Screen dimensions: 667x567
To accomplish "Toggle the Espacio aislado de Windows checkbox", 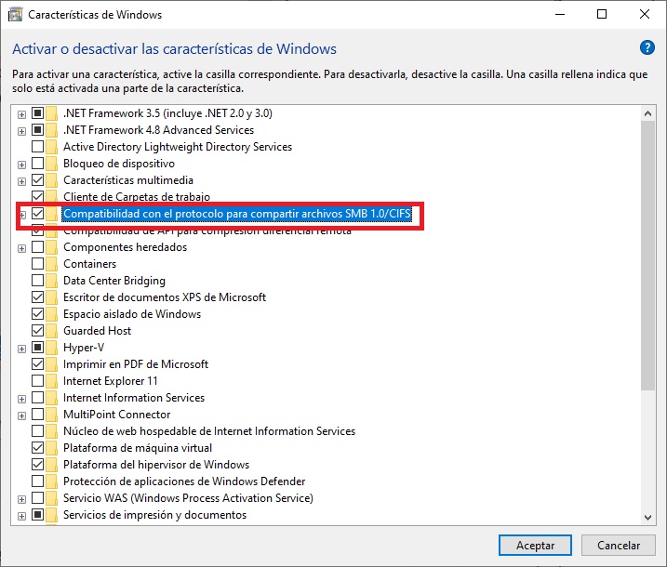I will pyautogui.click(x=37, y=314).
